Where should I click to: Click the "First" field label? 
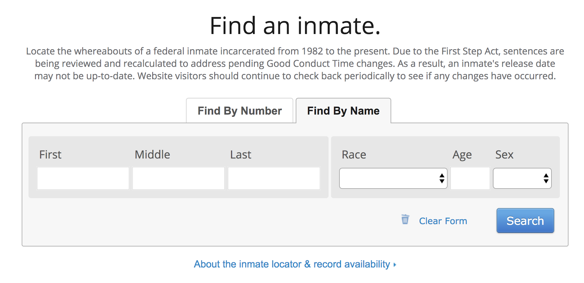click(x=50, y=155)
